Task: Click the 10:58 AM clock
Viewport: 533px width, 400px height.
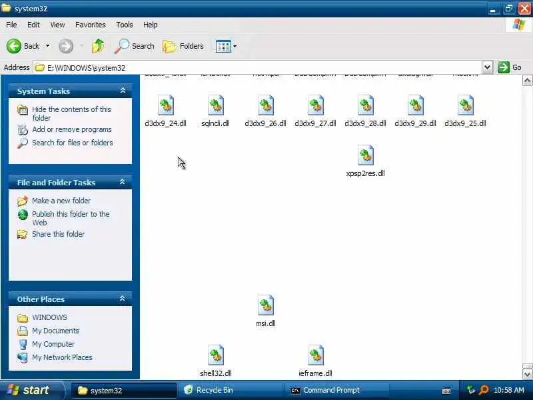Action: (x=509, y=390)
